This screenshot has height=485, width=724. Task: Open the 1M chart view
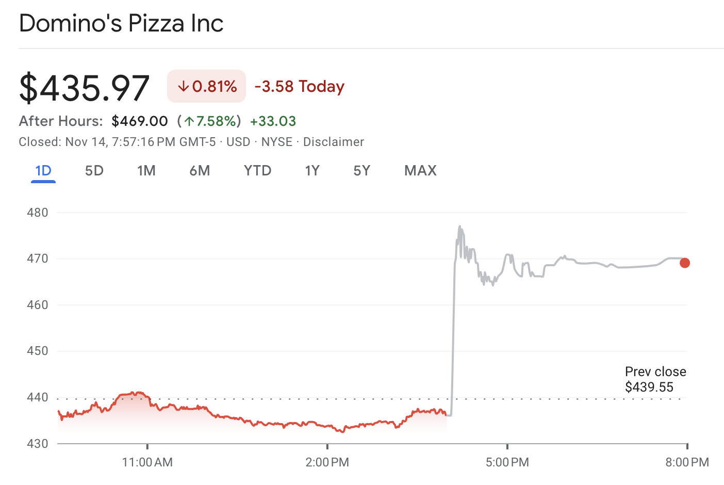coord(146,171)
